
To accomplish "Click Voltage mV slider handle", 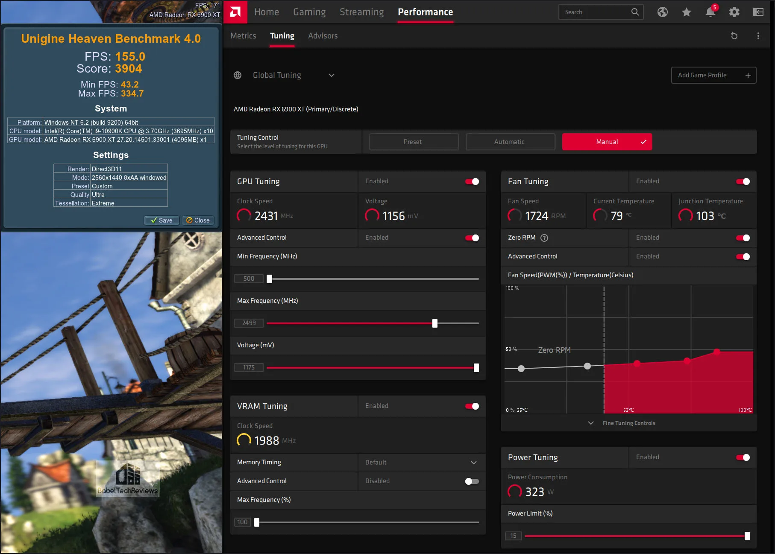I will tap(476, 368).
